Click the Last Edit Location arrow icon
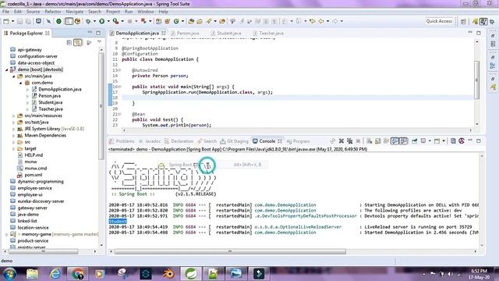Viewport: 499px width, 281px height. point(313,21)
